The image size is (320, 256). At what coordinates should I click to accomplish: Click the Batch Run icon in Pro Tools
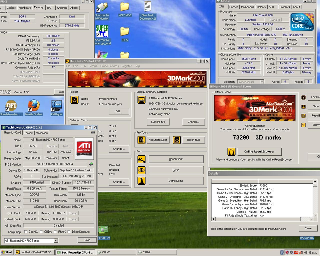pos(177,140)
